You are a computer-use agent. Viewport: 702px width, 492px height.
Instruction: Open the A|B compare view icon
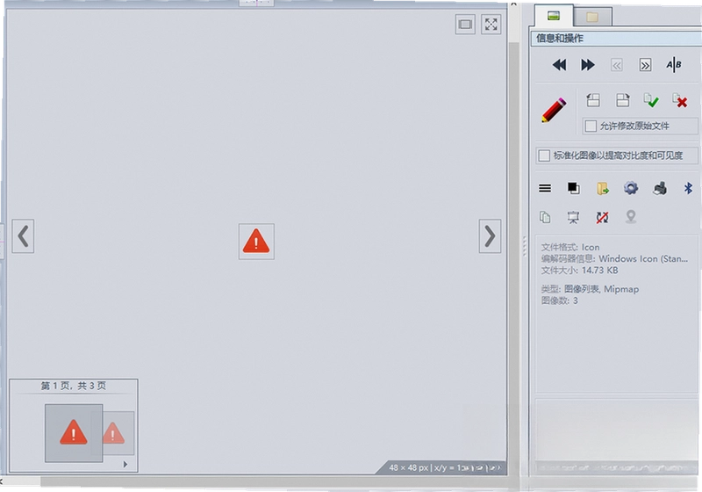(x=674, y=65)
